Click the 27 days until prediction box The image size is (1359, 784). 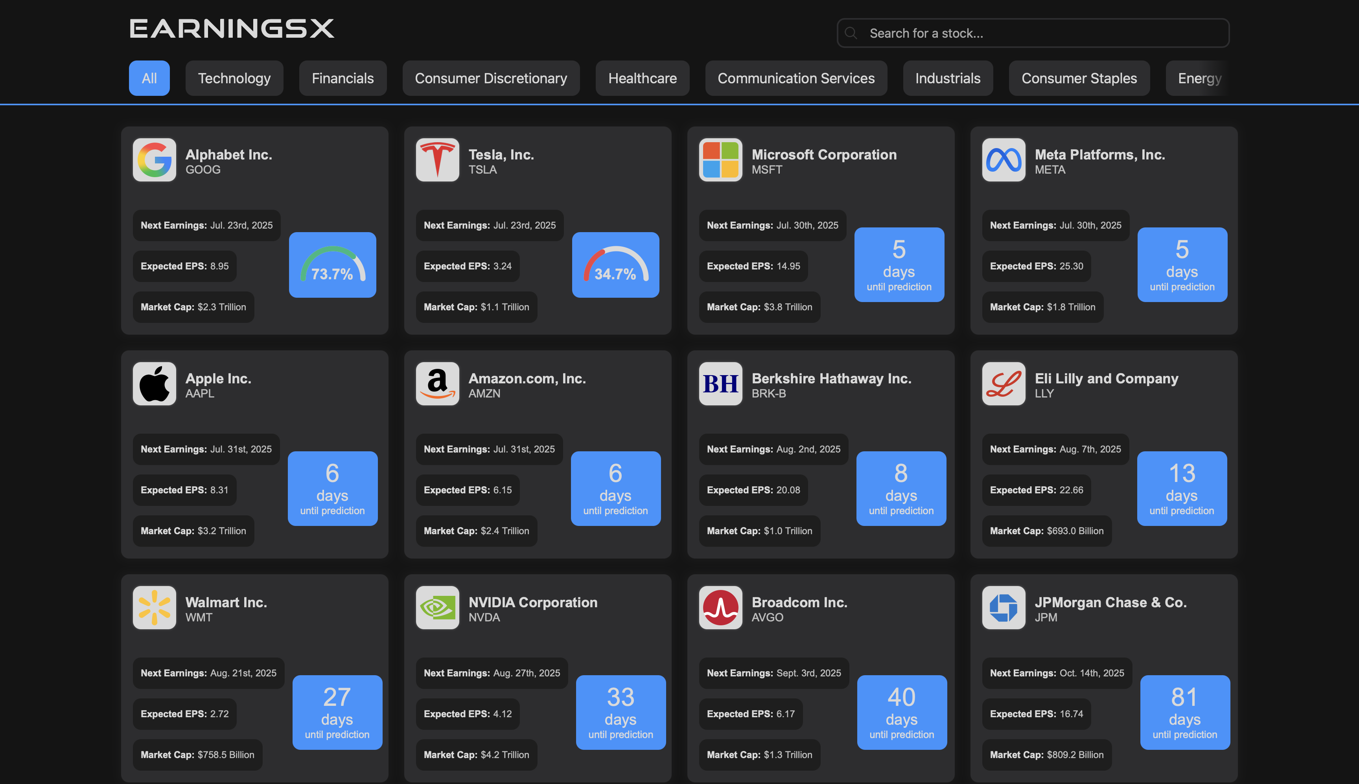[337, 712]
